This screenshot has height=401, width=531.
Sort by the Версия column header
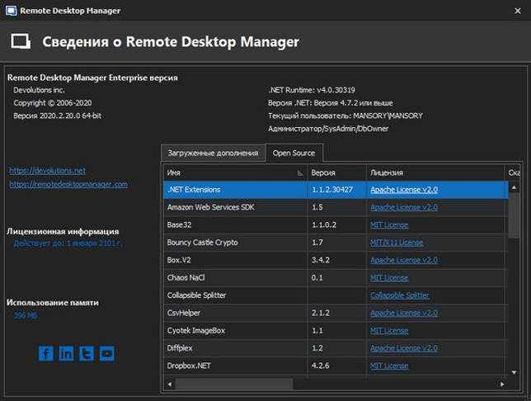click(336, 172)
